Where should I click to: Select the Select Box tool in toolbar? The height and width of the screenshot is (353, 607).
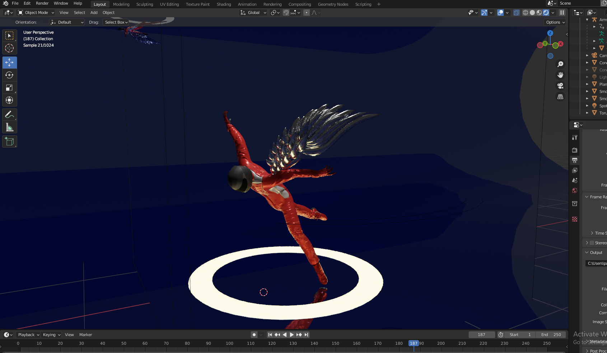[x=9, y=36]
